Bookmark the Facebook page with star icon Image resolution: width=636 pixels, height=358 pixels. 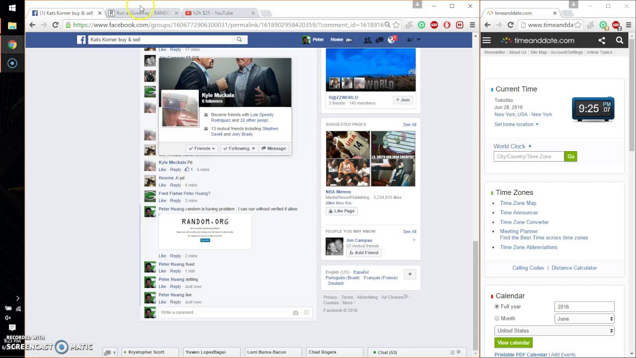(x=396, y=25)
